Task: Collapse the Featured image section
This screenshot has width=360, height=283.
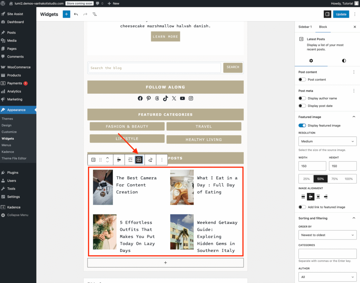Action: (354, 117)
